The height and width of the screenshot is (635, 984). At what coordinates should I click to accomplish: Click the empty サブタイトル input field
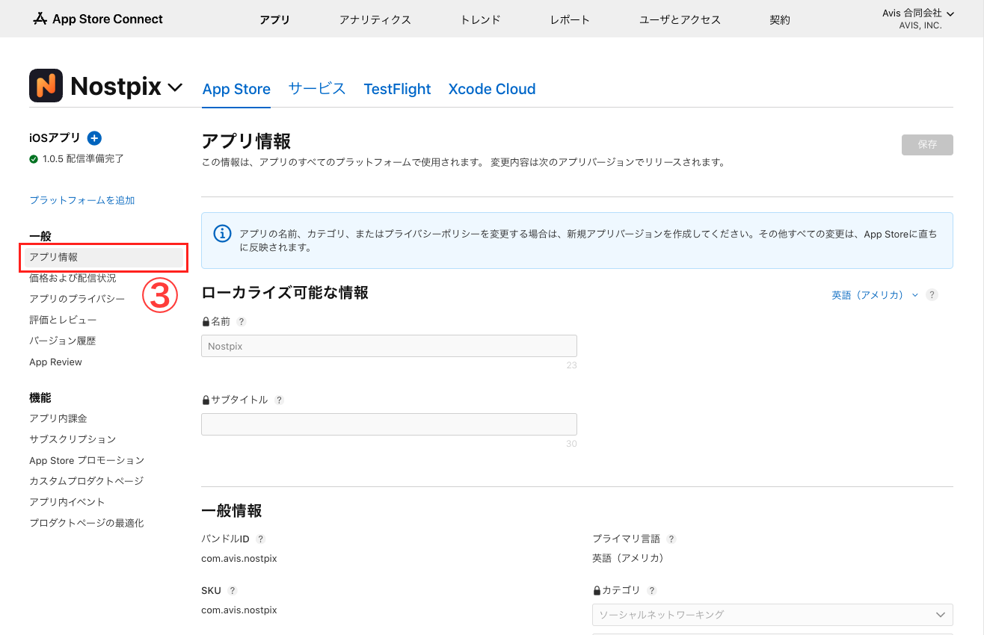pos(389,424)
